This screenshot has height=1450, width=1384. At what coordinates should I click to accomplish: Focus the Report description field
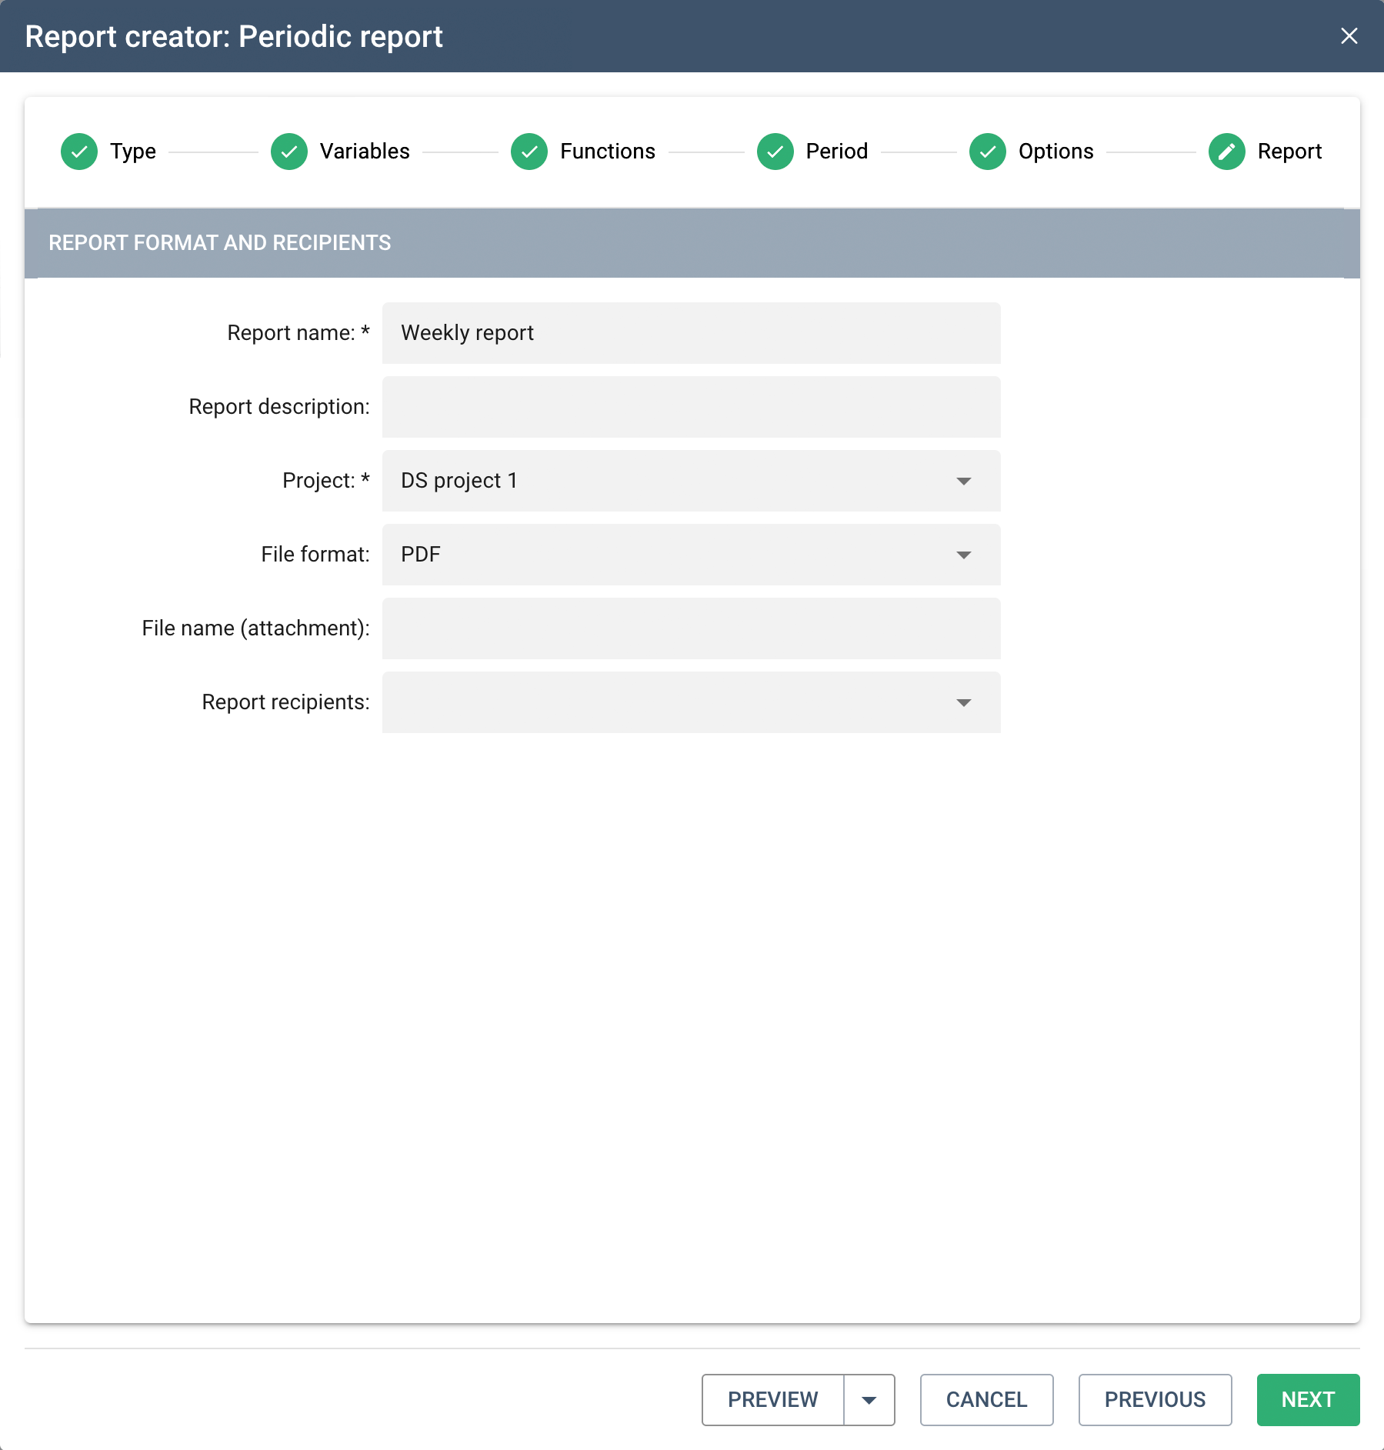point(692,407)
